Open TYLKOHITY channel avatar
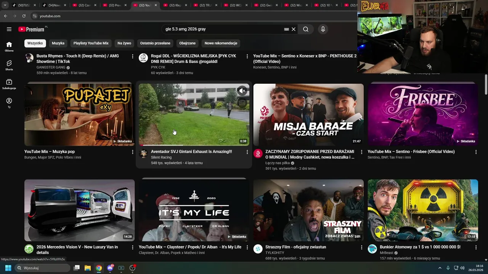The height and width of the screenshot is (274, 488). click(258, 249)
